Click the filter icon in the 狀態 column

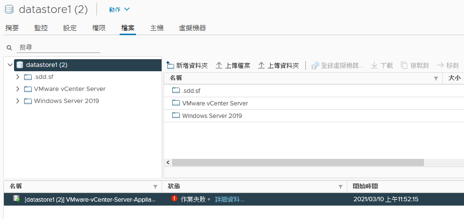tap(341, 187)
